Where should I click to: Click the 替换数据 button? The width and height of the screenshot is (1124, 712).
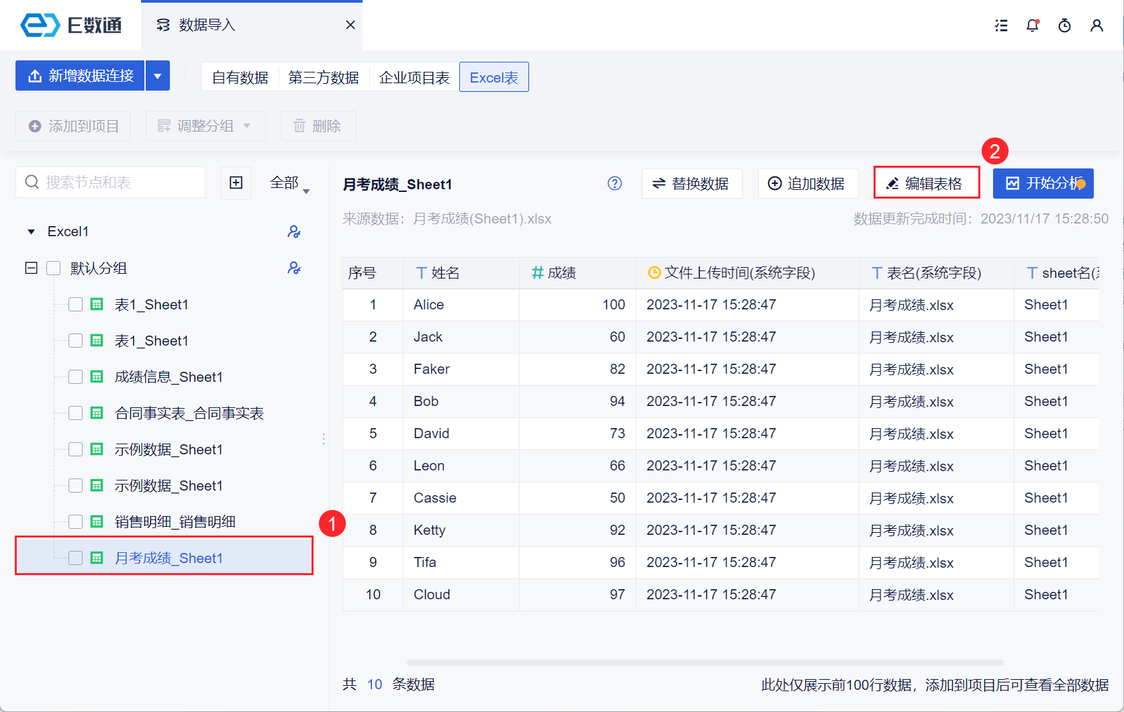click(692, 184)
